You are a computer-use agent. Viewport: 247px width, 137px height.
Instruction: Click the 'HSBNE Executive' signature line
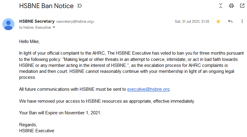pyautogui.click(x=37, y=131)
